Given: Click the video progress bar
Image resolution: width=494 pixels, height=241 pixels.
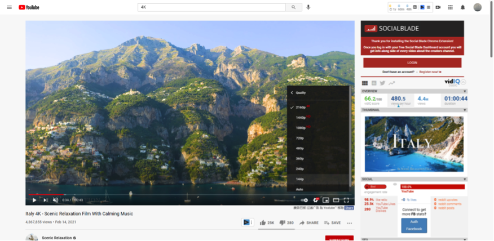Looking at the screenshot, I should (169, 194).
